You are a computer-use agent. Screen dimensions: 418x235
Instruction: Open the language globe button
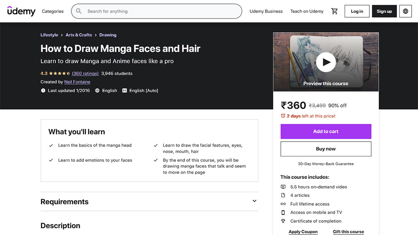405,11
